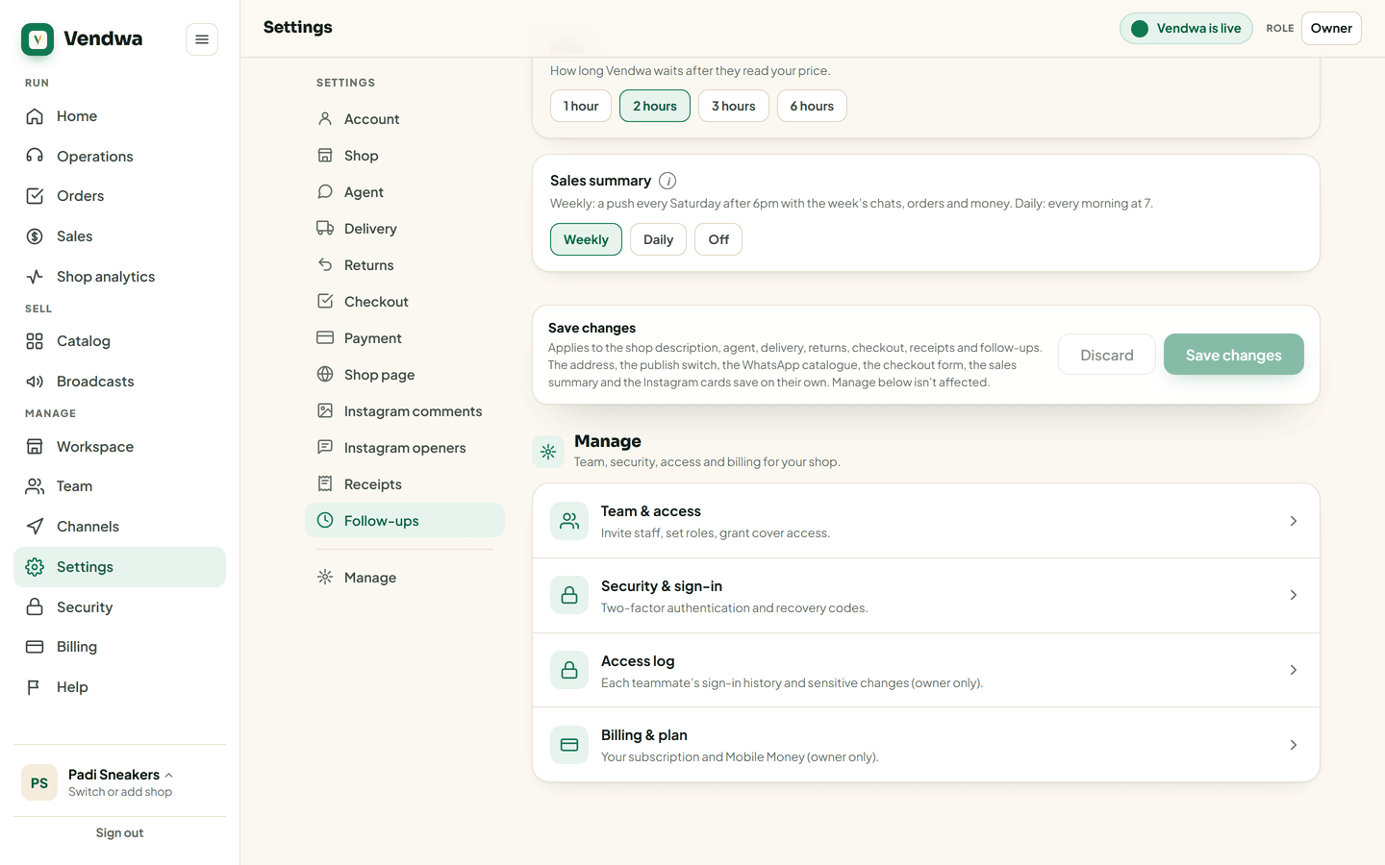The height and width of the screenshot is (865, 1385).
Task: Open Security & sign-in row chevron
Action: pos(1294,596)
